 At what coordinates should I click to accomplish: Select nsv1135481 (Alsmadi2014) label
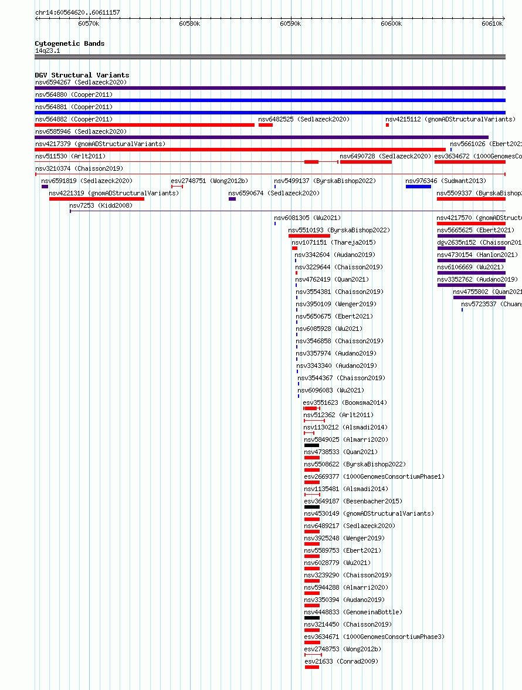tap(346, 489)
